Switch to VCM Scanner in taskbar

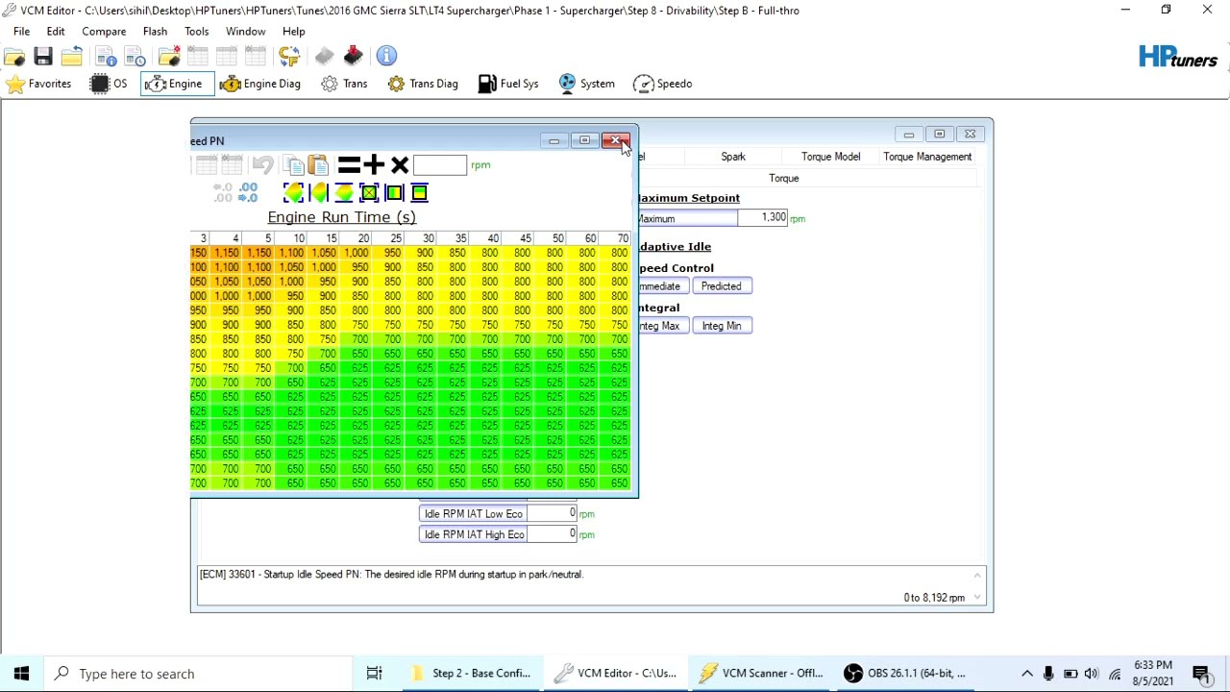pyautogui.click(x=761, y=674)
